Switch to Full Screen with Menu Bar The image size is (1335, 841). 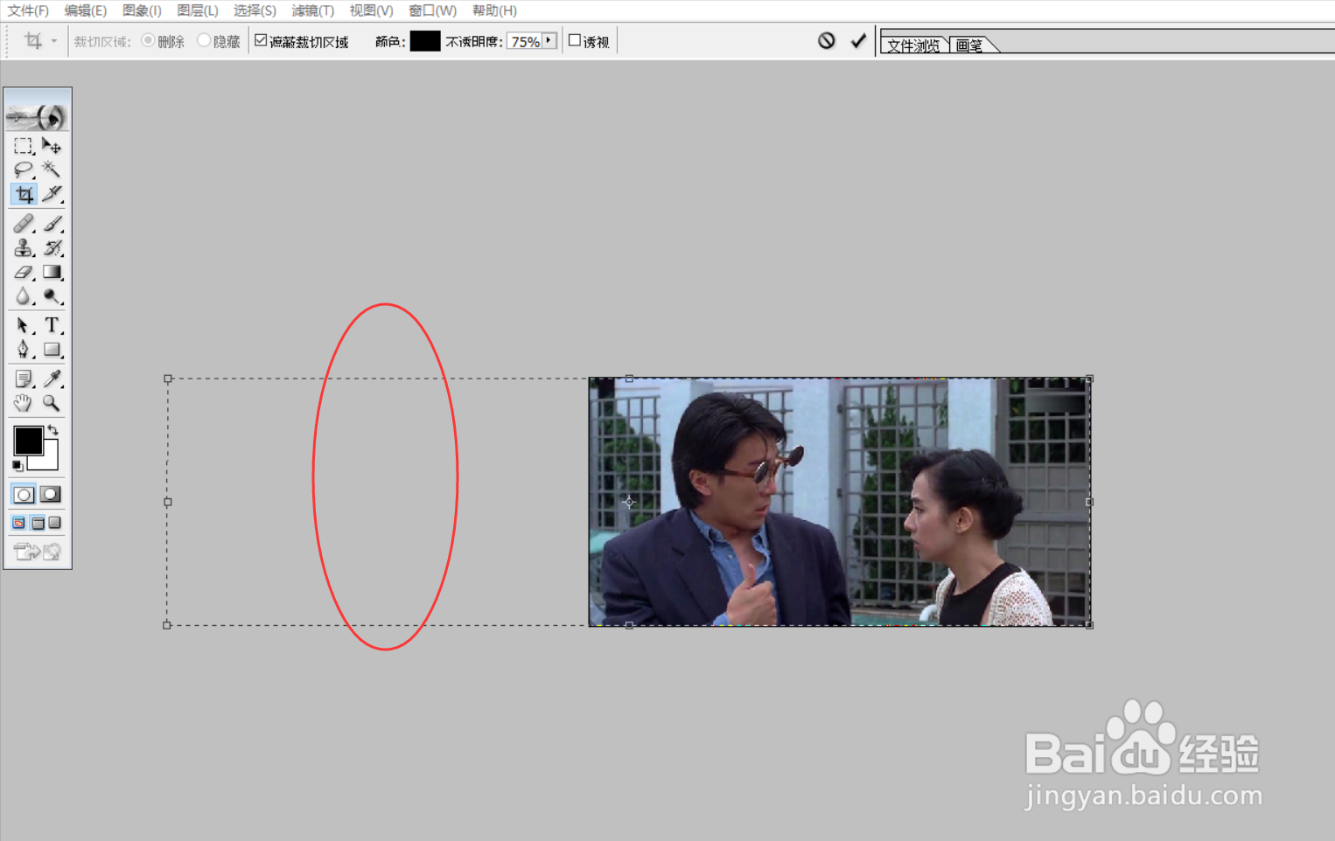[x=38, y=523]
